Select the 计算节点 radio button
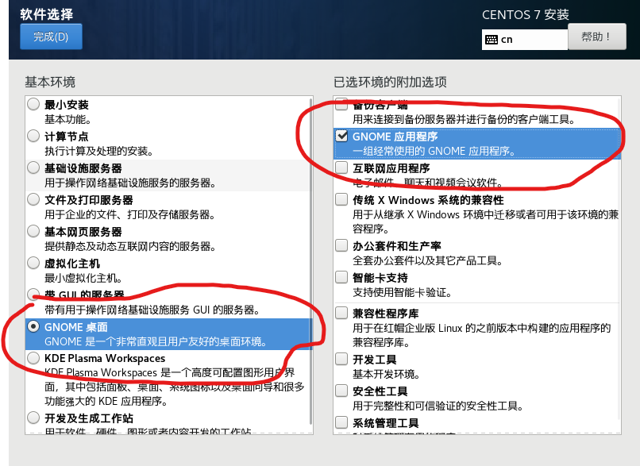 (x=33, y=136)
